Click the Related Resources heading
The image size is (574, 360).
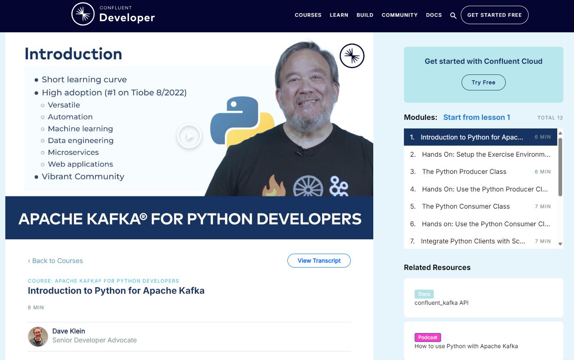(x=437, y=268)
